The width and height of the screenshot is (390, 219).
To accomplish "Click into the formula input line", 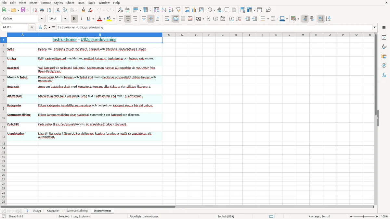I will (214, 28).
